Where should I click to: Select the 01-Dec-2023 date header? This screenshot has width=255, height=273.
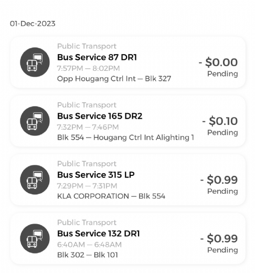(x=33, y=24)
